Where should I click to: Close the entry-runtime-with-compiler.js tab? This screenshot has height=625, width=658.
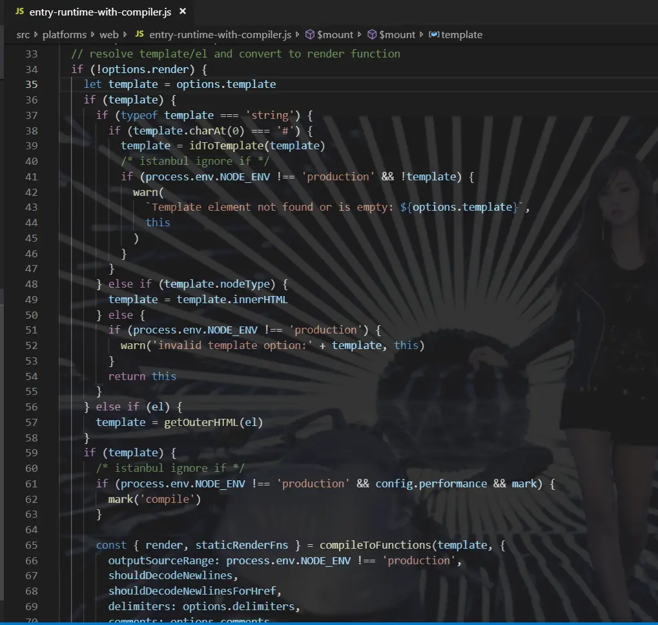[x=183, y=12]
